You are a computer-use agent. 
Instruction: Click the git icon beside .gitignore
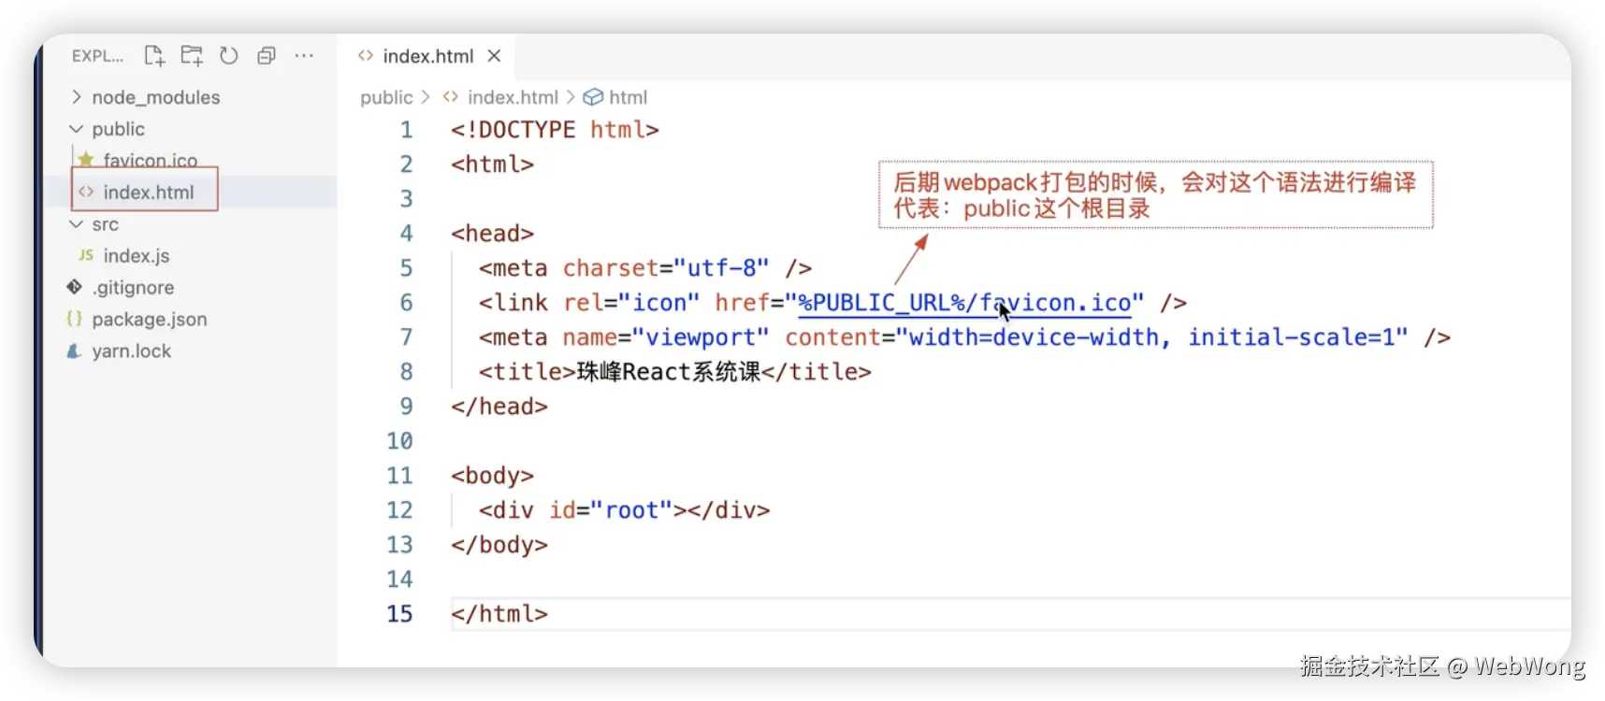click(x=75, y=287)
